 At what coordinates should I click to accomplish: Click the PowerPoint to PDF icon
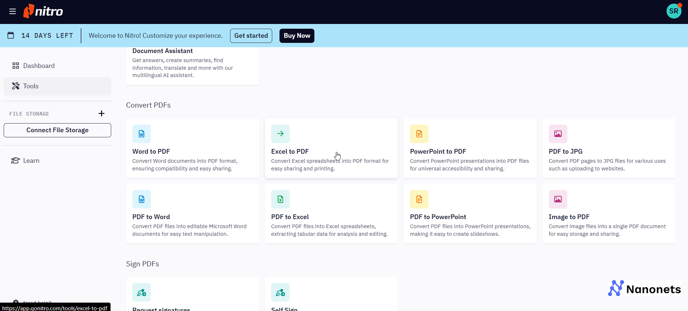point(419,134)
